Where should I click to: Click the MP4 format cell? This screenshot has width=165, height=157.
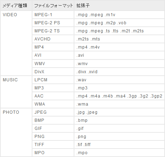point(53,47)
